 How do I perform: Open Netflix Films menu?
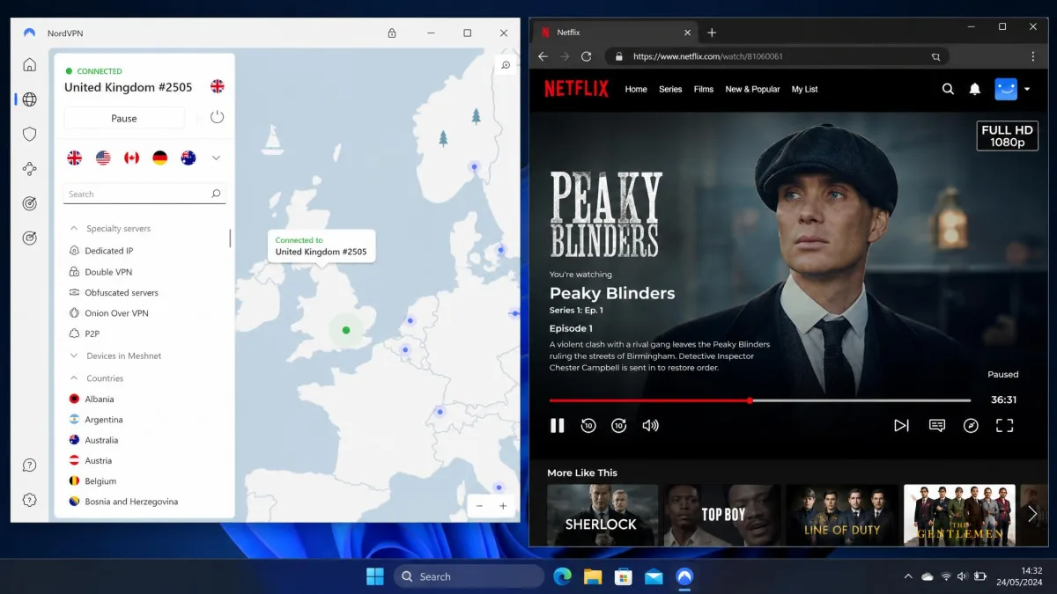click(x=704, y=89)
